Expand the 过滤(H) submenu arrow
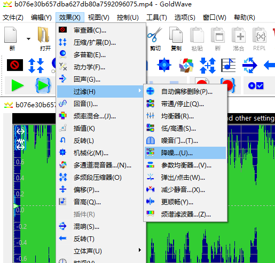Viewport: 275px width, 263px height. point(140,91)
